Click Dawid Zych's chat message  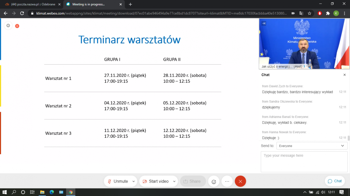pos(297,92)
